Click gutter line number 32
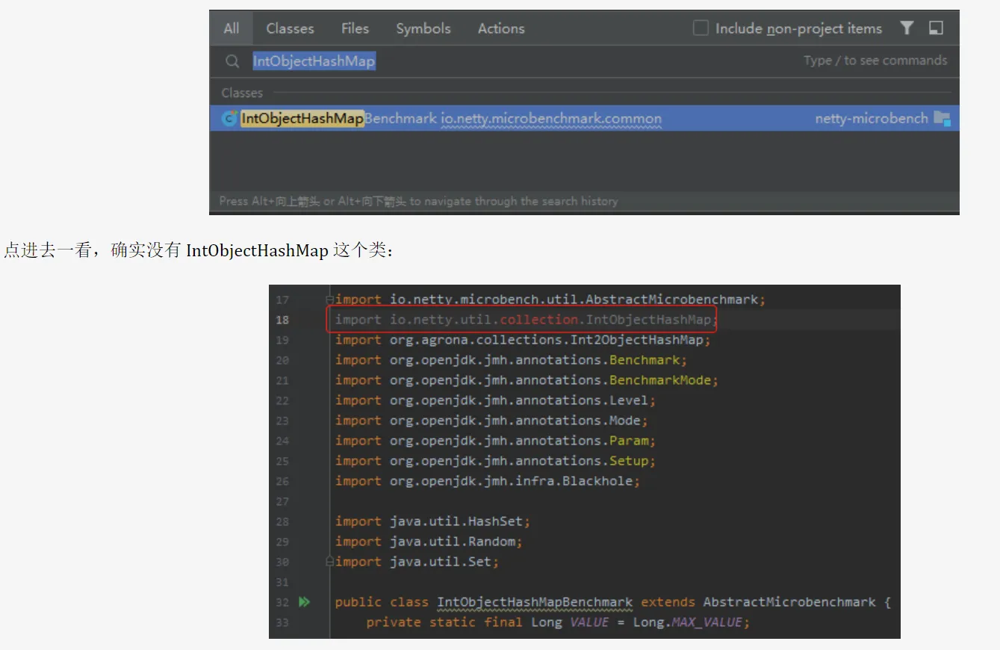The height and width of the screenshot is (650, 1000). point(282,602)
